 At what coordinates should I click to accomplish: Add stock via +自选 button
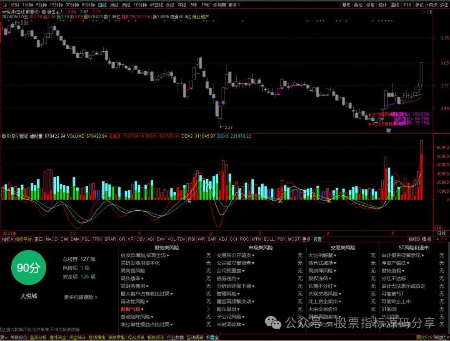click(x=432, y=5)
